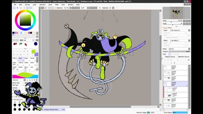
Task: Select the Color Picker eyedropper tool
Action: point(28,54)
